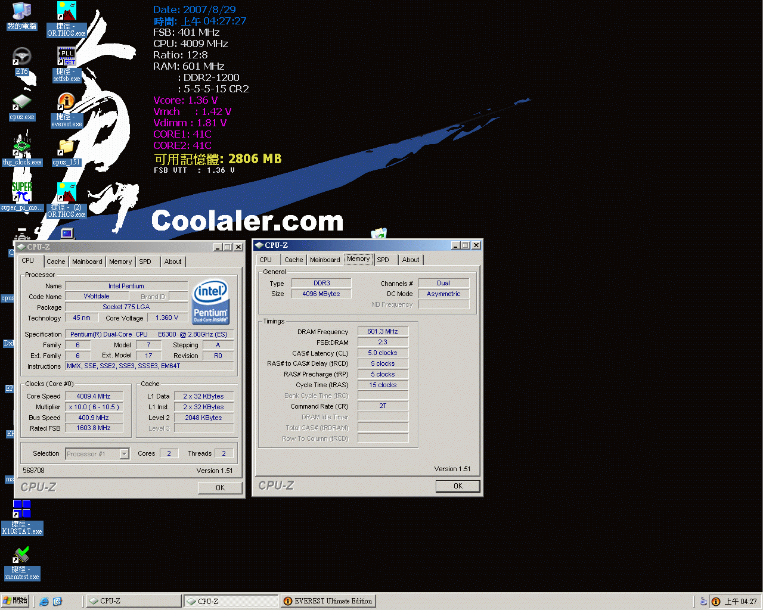Click the memory Type DDR3 value
This screenshot has height=610, width=763.
321,283
